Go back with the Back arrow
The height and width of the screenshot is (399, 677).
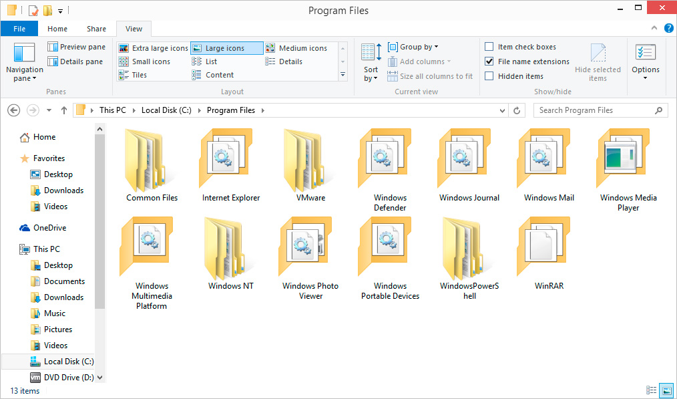pyautogui.click(x=14, y=110)
